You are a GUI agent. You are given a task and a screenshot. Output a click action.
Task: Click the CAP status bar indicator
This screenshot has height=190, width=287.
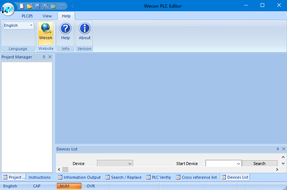coord(37,186)
